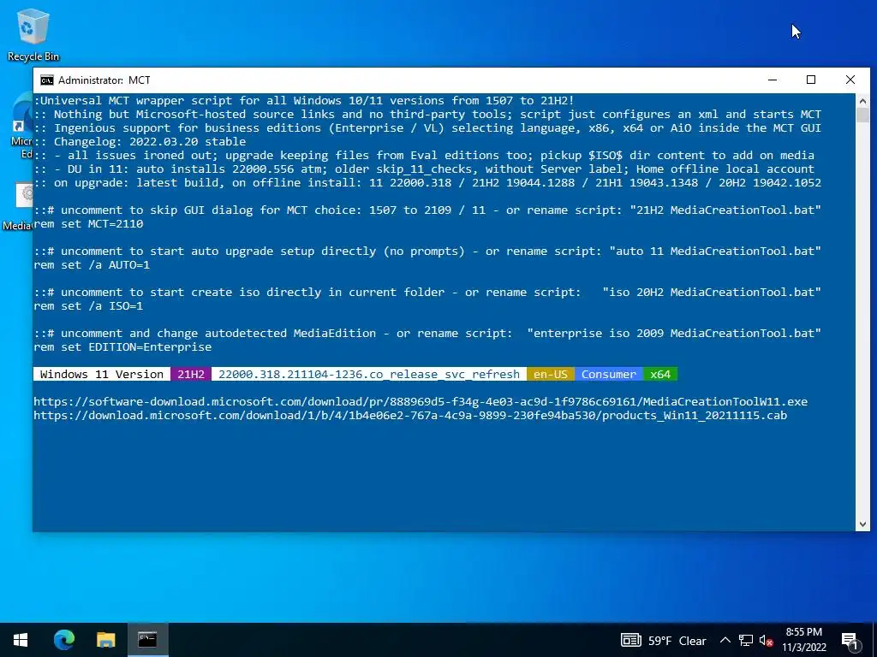The width and height of the screenshot is (877, 657).
Task: Open the network status tray icon
Action: point(746,640)
